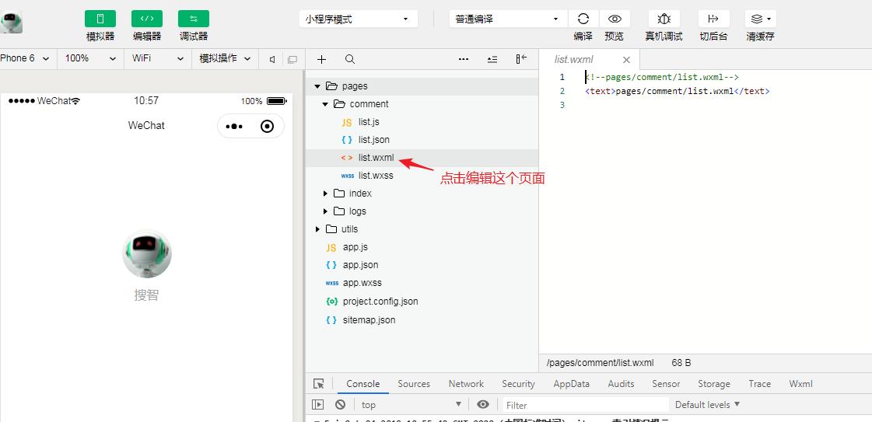Switch to the Wxml tab
The width and height of the screenshot is (872, 422).
(x=800, y=384)
